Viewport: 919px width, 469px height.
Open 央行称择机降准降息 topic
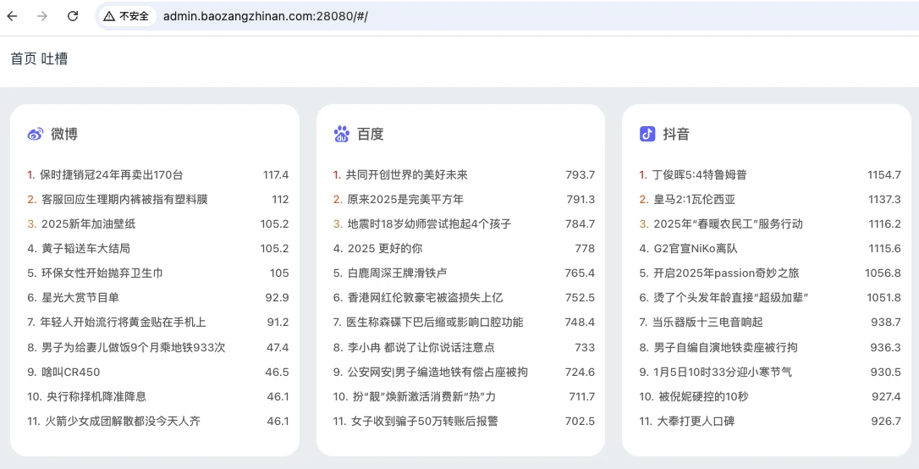pos(96,397)
